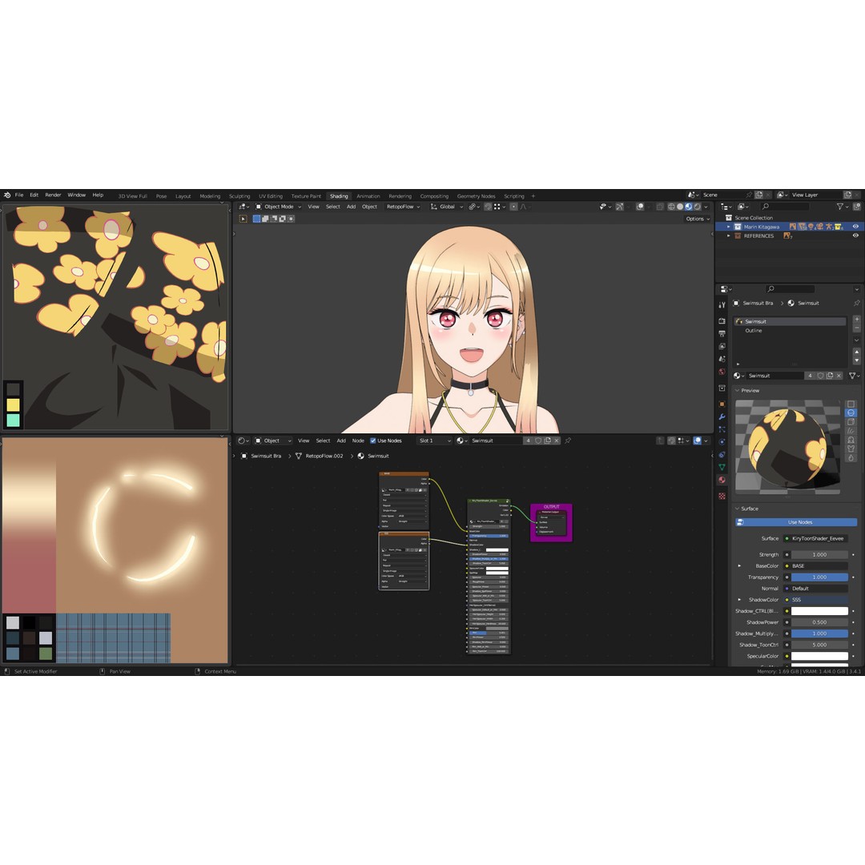Switch to the Texture Paint workspace tab
The height and width of the screenshot is (865, 865).
click(x=306, y=196)
